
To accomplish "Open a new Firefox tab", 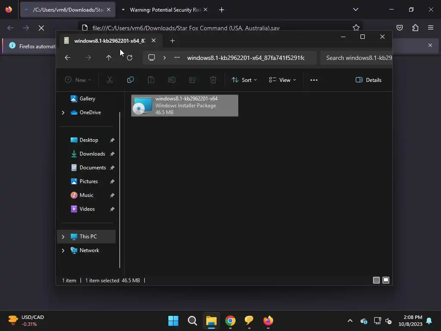I will tap(222, 10).
